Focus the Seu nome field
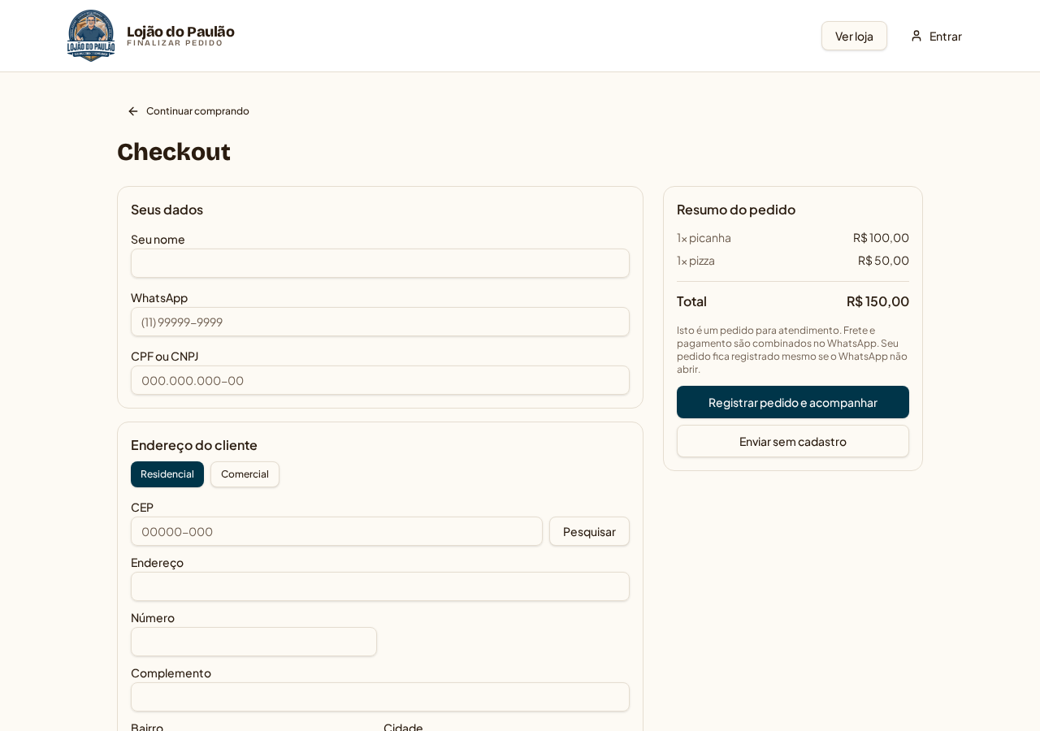Viewport: 1040px width, 731px height. coord(380,263)
